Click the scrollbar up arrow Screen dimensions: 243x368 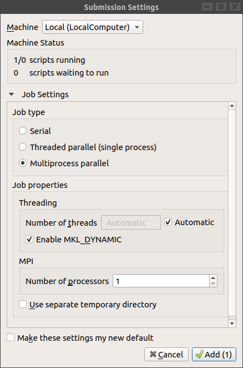click(232, 106)
